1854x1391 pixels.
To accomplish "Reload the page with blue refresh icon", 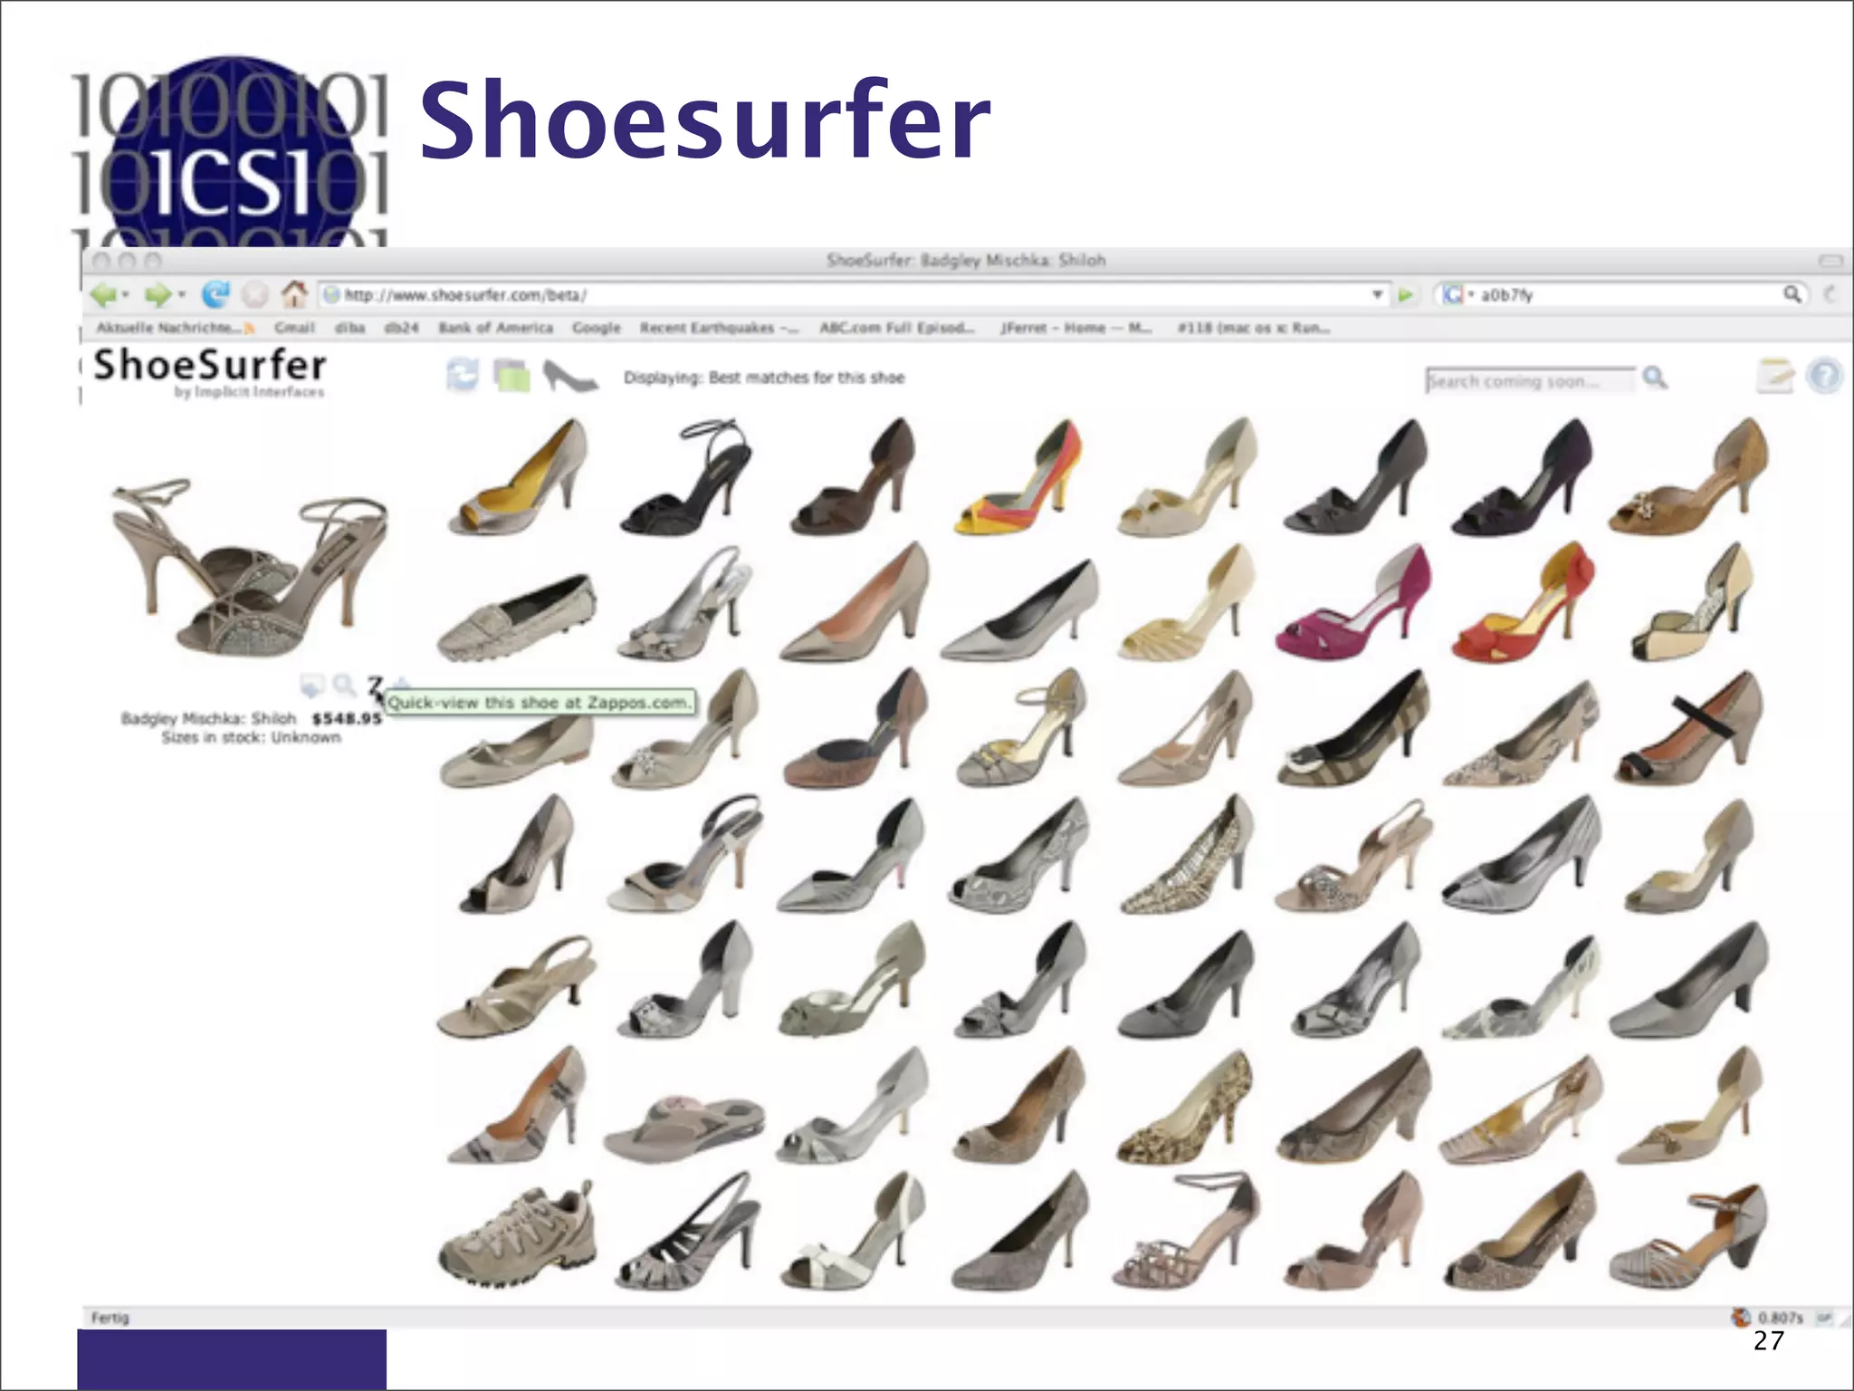I will pyautogui.click(x=215, y=294).
